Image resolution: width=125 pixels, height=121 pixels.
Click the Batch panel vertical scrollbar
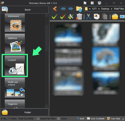pos(46,61)
